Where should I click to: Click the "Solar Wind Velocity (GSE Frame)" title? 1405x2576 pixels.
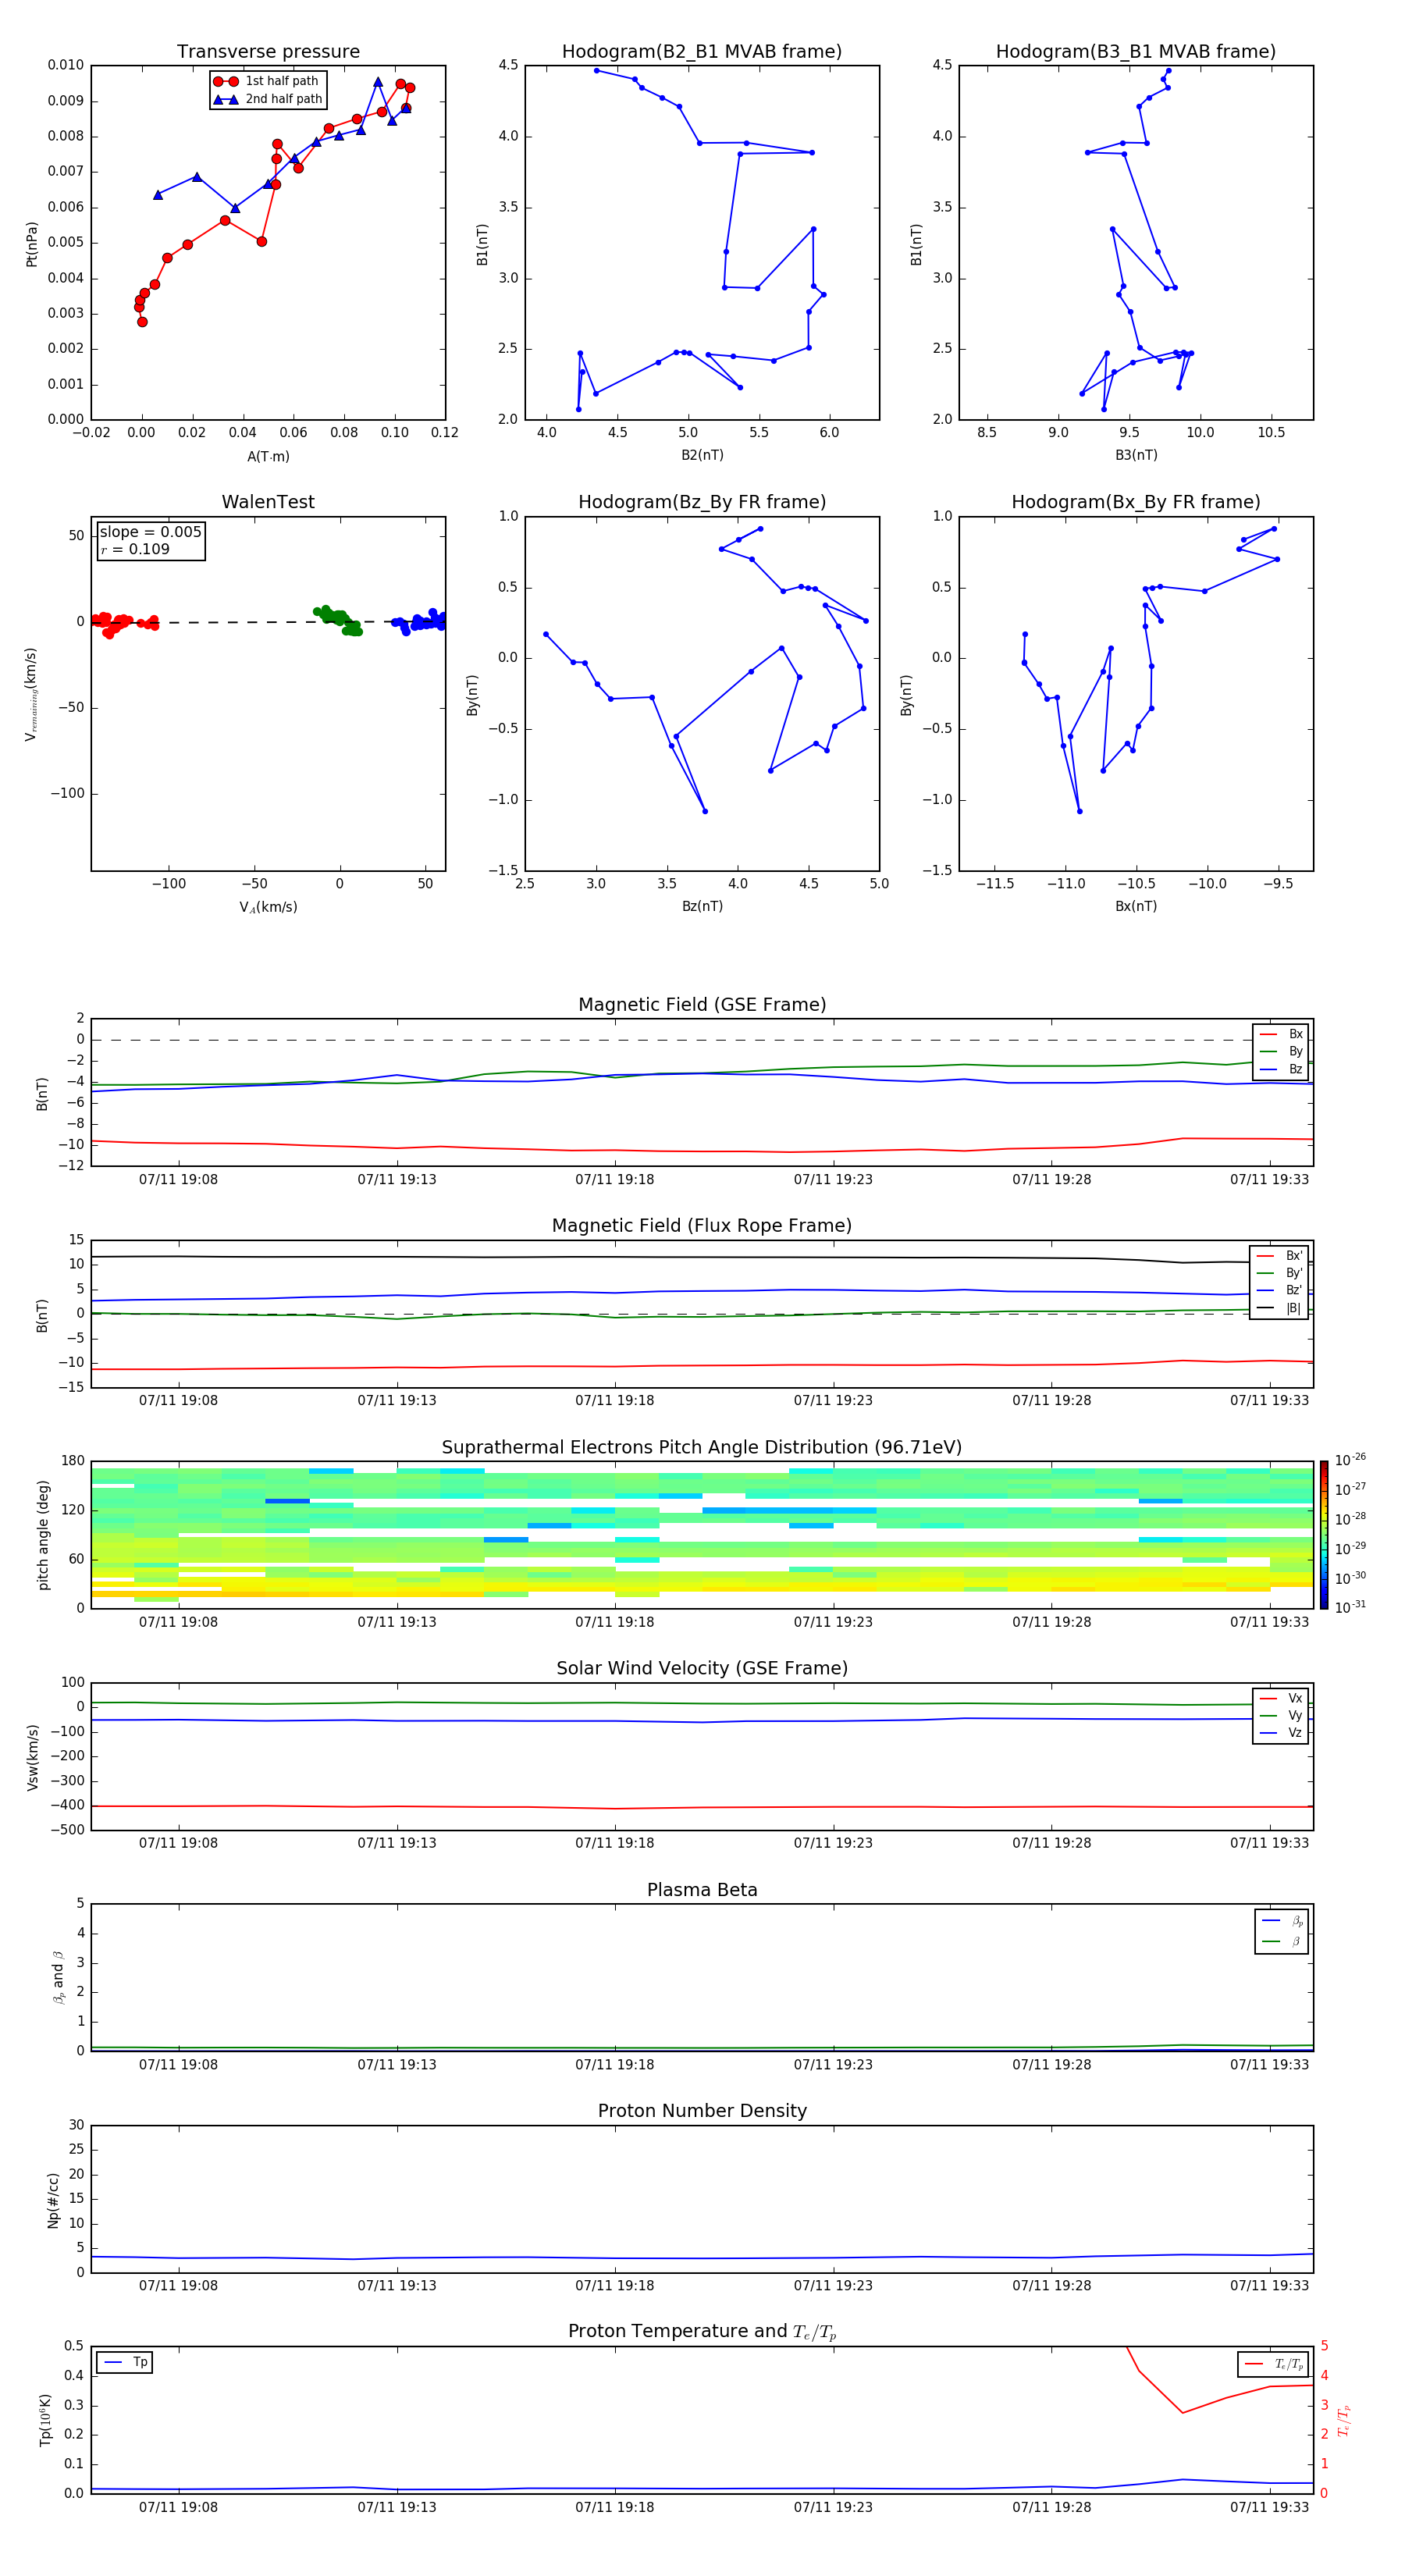tap(702, 1668)
